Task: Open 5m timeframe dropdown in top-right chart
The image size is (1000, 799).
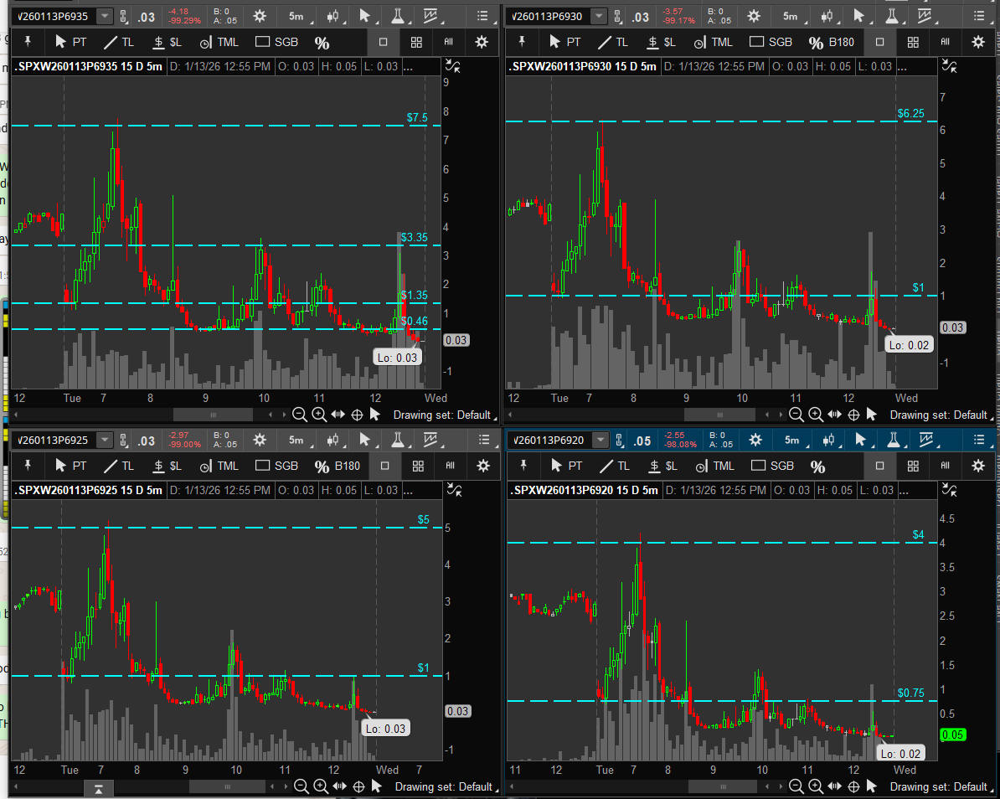Action: (x=790, y=16)
